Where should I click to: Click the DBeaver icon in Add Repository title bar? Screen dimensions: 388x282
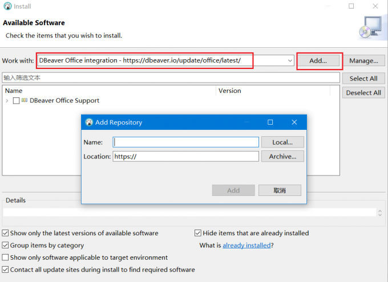89,122
